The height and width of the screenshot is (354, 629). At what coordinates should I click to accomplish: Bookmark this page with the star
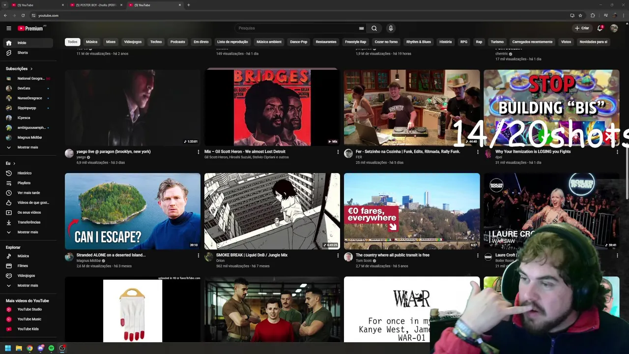pos(580,15)
